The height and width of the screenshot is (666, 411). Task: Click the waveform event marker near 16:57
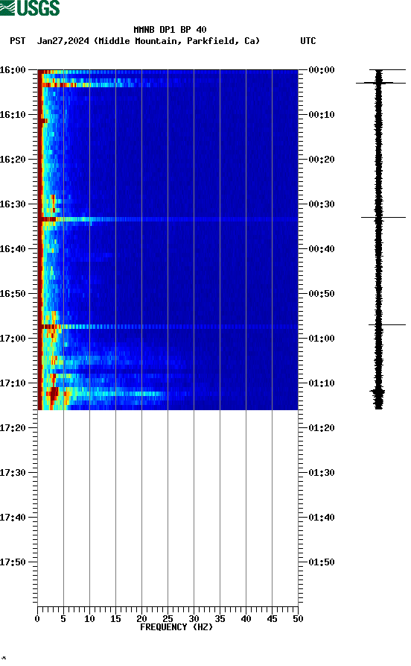[x=387, y=325]
